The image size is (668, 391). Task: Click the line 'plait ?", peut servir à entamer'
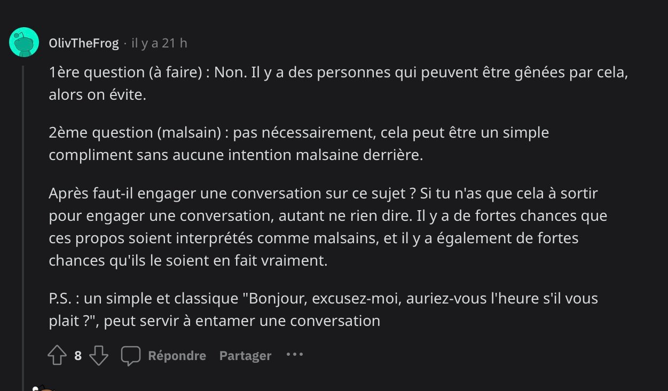(214, 321)
